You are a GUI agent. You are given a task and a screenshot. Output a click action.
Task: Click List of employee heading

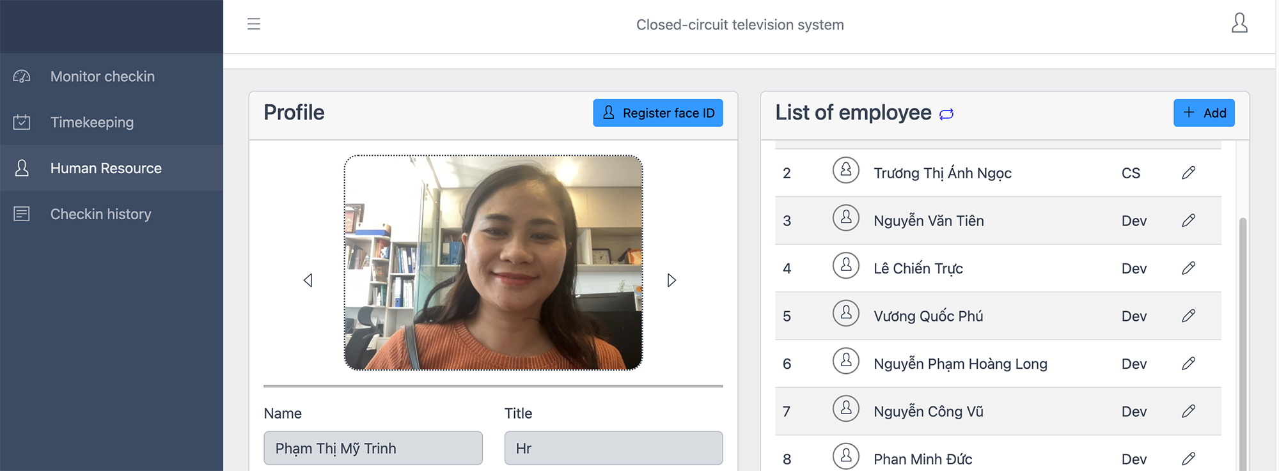853,112
